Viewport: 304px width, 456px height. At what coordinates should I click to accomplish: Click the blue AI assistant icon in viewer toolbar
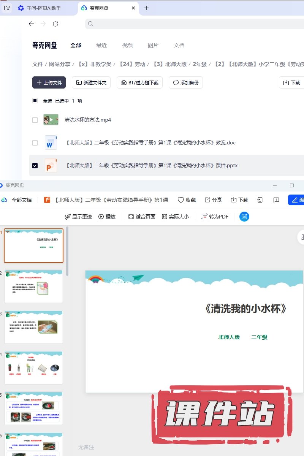(244, 217)
